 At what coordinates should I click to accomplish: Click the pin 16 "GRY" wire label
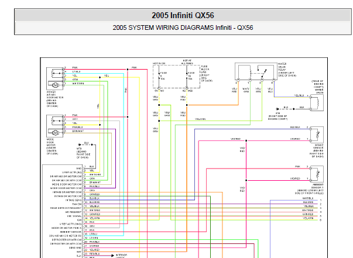92,226
